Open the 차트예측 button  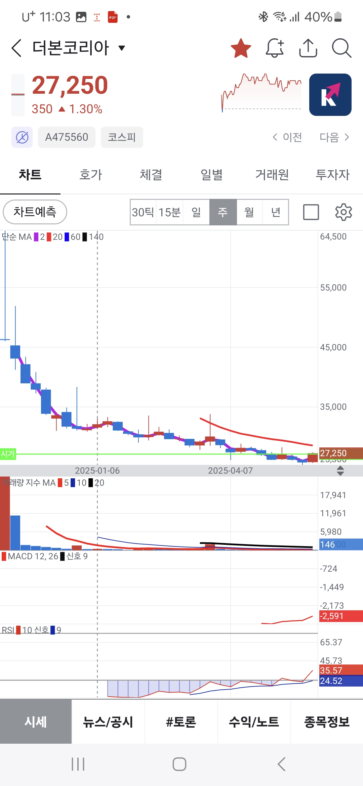[35, 212]
